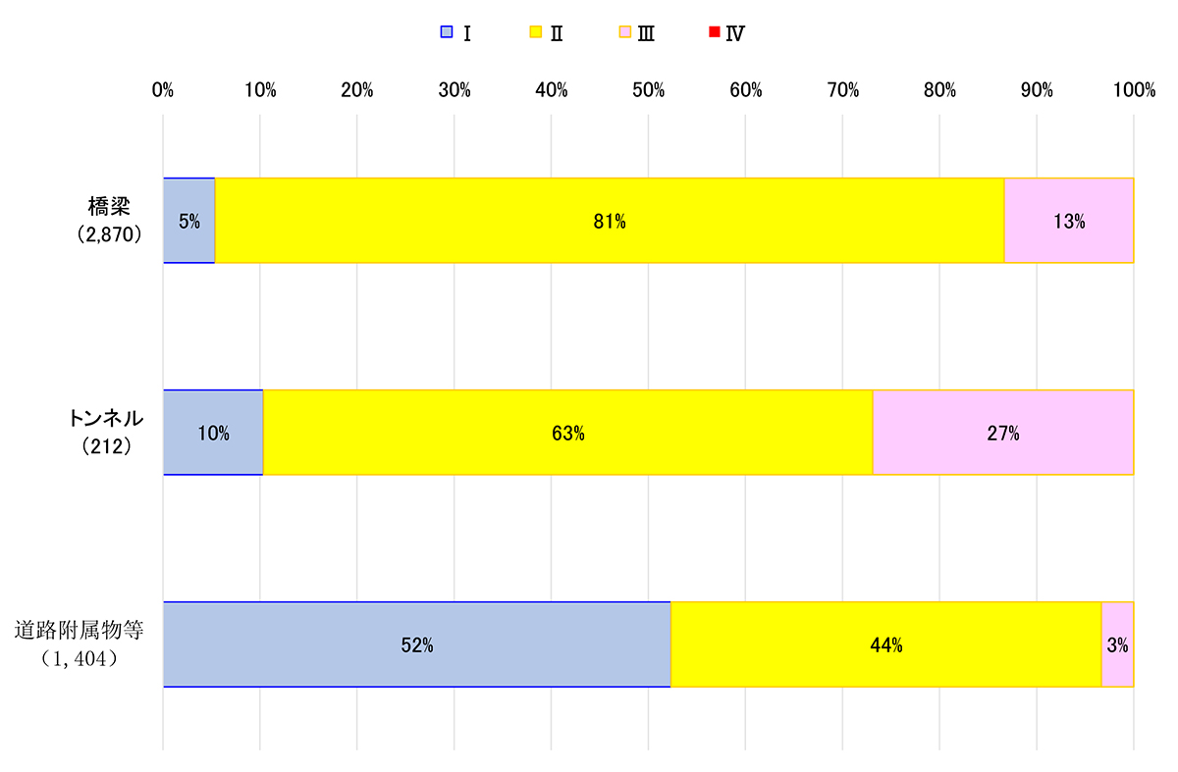The height and width of the screenshot is (772, 1178).
Task: Click the red legend swatch for Ⅳ
Action: click(712, 33)
